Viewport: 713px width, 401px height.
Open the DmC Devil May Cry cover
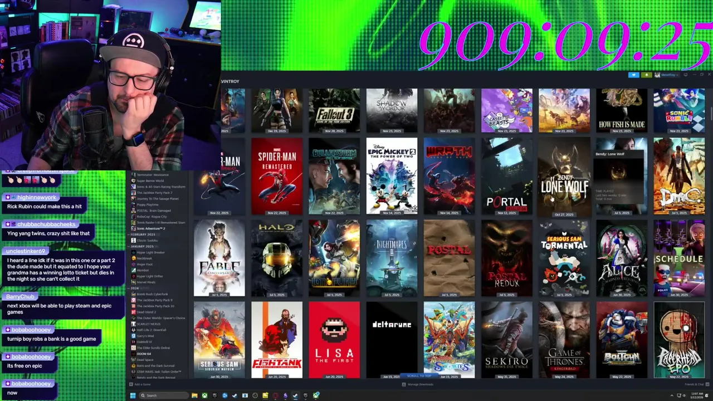click(x=678, y=176)
